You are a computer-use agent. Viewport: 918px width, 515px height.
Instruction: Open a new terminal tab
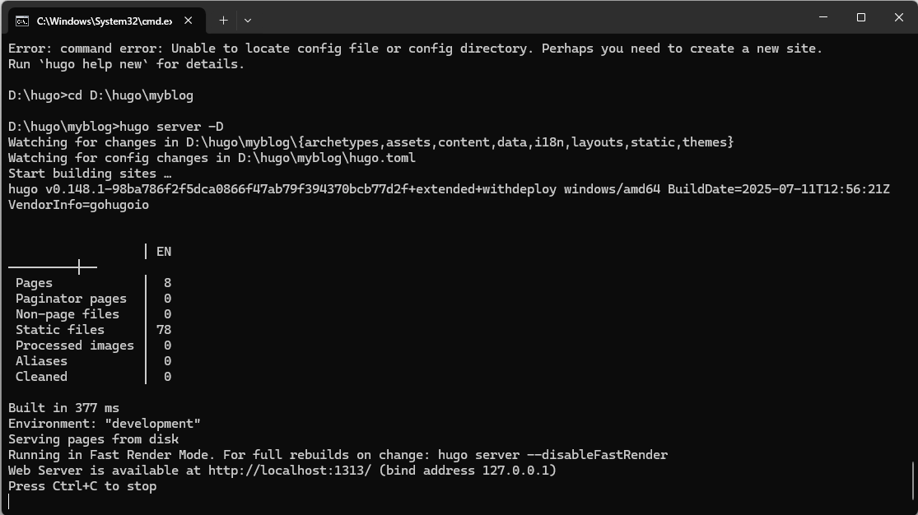pyautogui.click(x=223, y=21)
